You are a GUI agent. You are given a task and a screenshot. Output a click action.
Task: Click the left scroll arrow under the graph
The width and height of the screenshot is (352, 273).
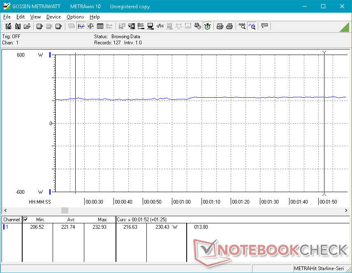5,210
